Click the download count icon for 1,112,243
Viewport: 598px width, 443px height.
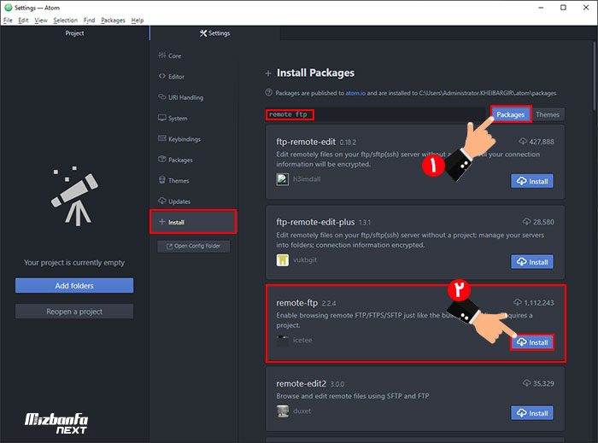[517, 302]
